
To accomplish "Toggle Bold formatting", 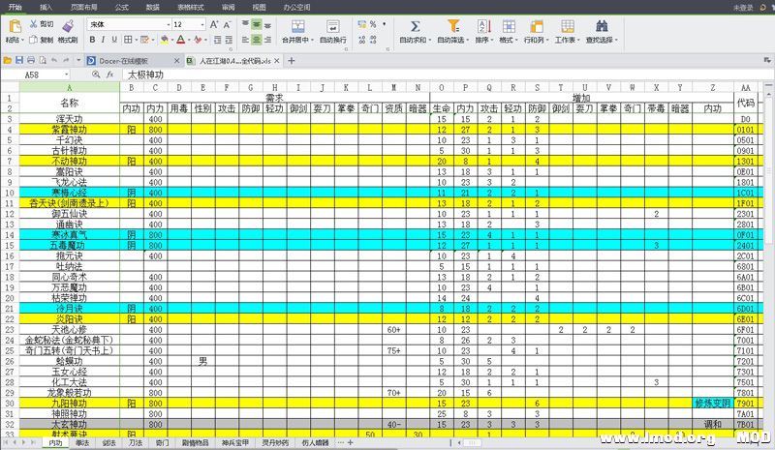I will (x=93, y=41).
